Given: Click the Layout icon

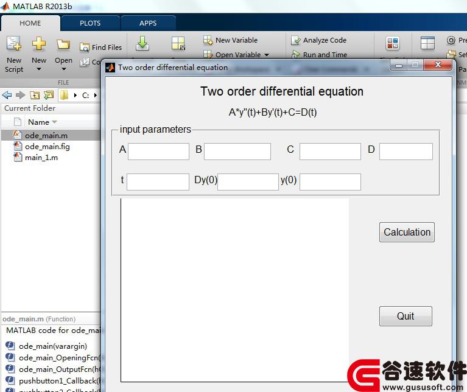Looking at the screenshot, I should pyautogui.click(x=427, y=43).
